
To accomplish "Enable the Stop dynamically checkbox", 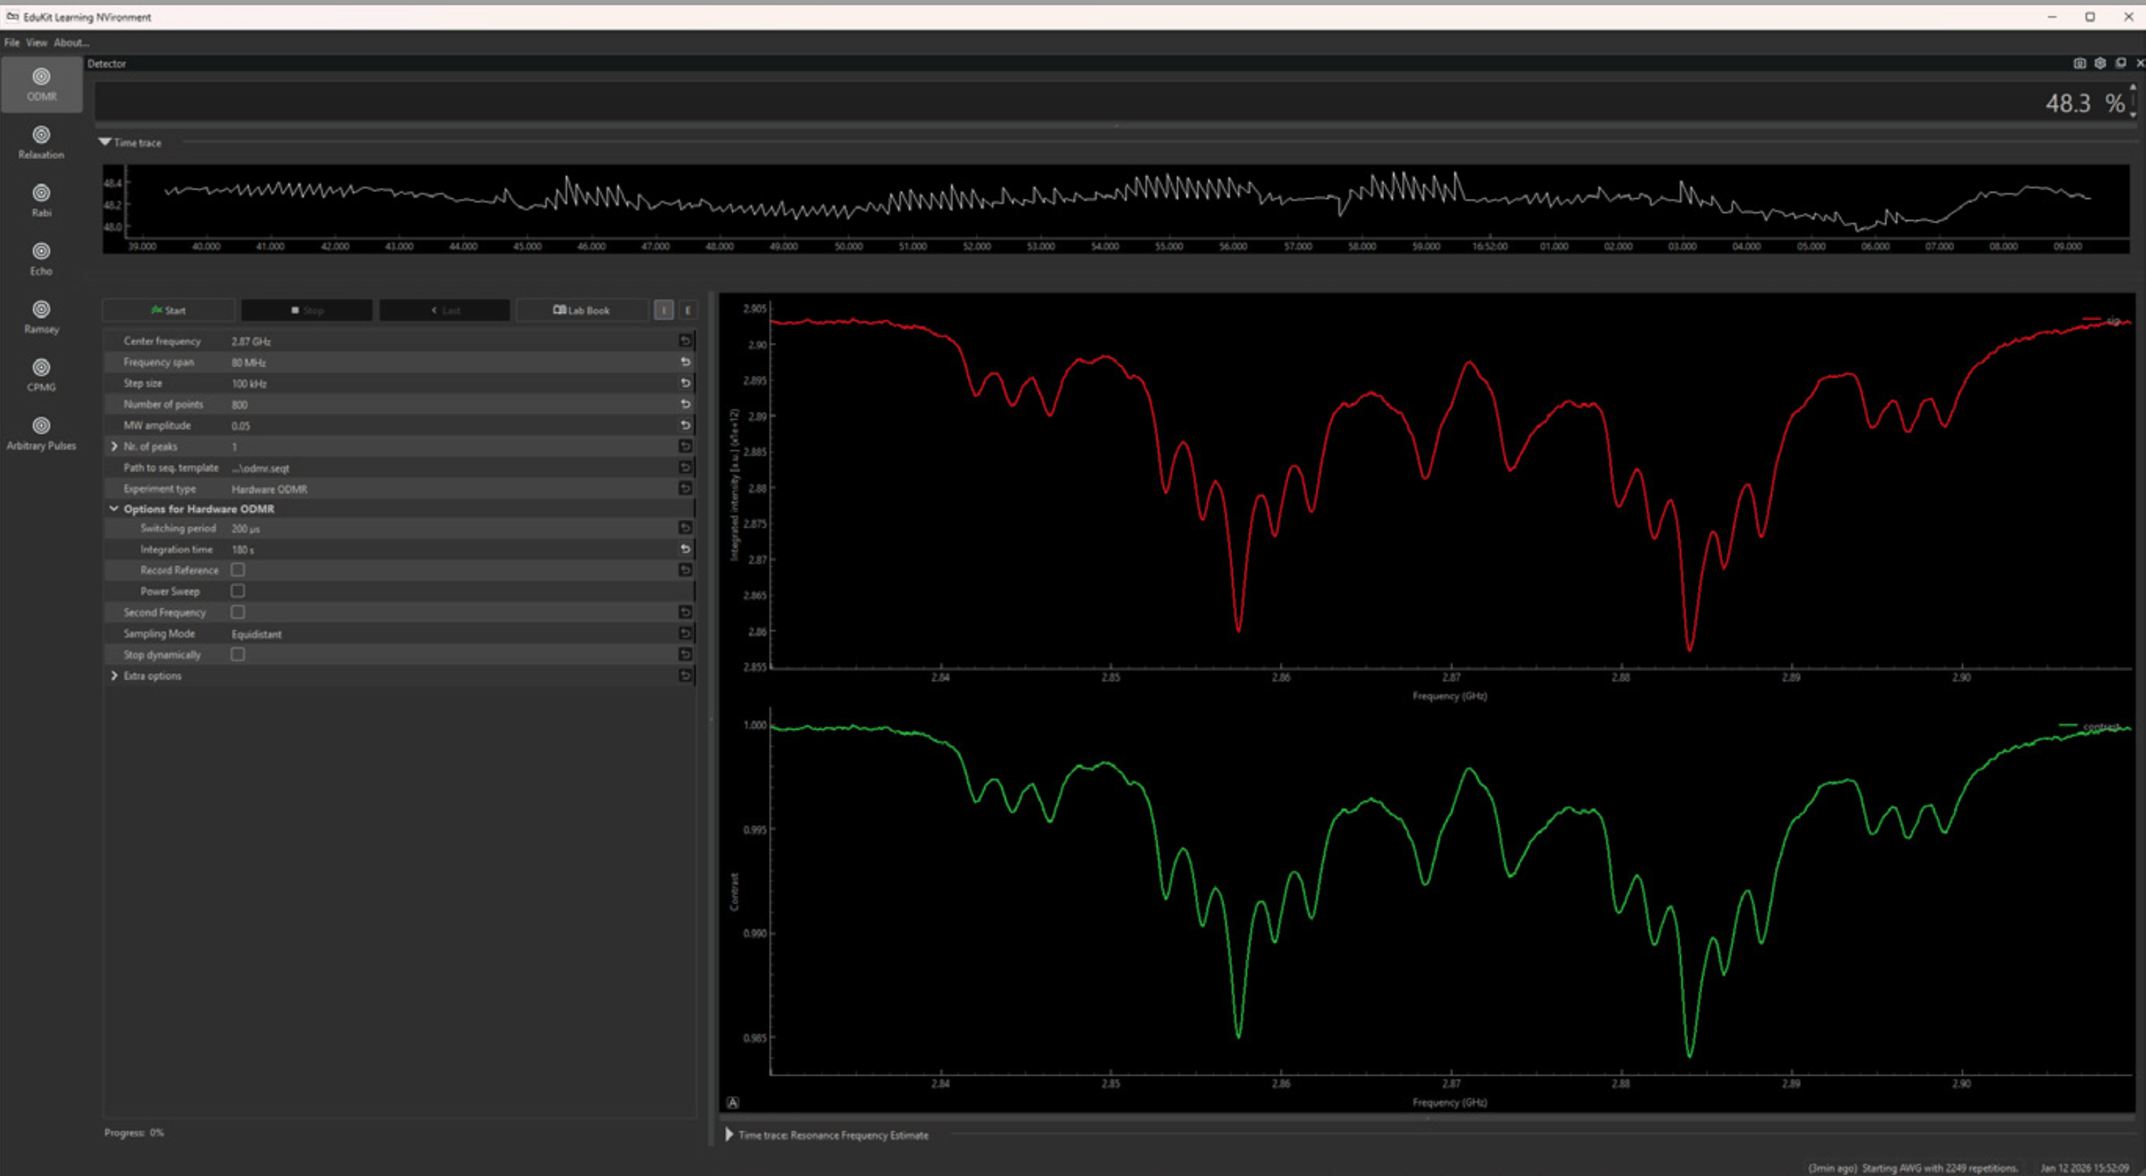I will coord(239,655).
